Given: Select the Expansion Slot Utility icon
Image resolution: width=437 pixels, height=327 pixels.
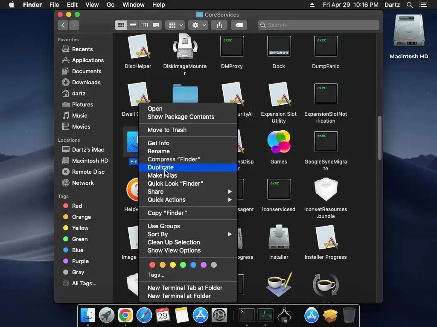Looking at the screenshot, I should click(x=279, y=95).
